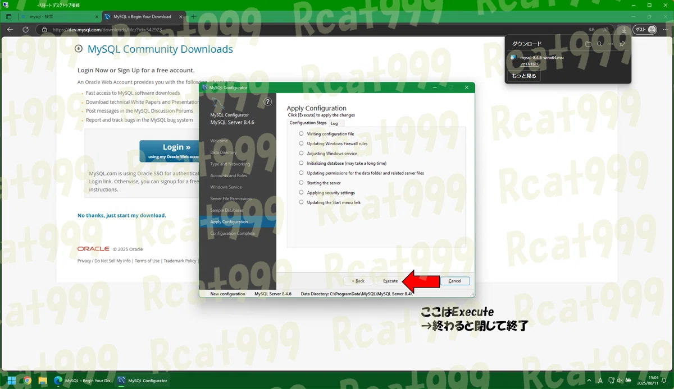Select Windows Service in the sidebar
Image resolution: width=674 pixels, height=389 pixels.
tap(226, 187)
